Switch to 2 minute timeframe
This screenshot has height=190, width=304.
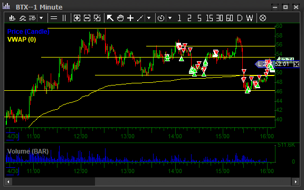click(189, 18)
